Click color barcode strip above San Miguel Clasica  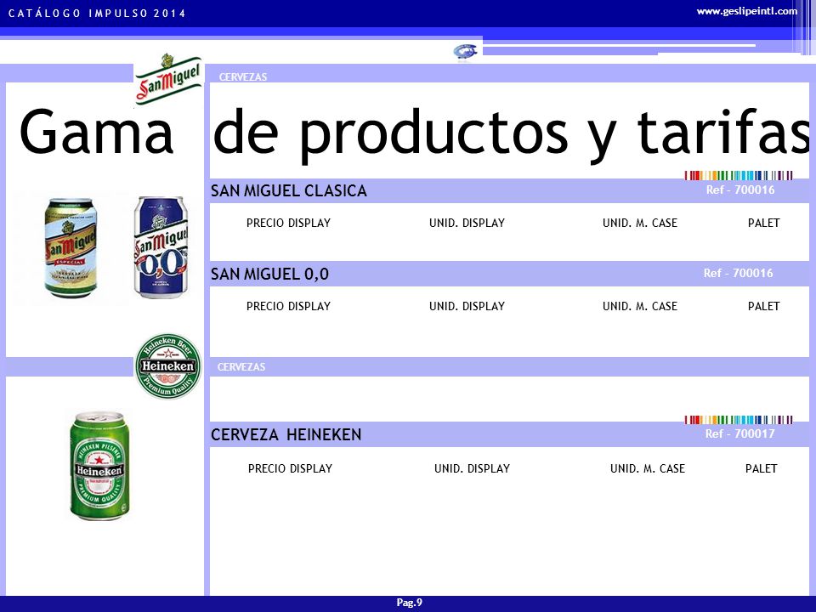739,175
